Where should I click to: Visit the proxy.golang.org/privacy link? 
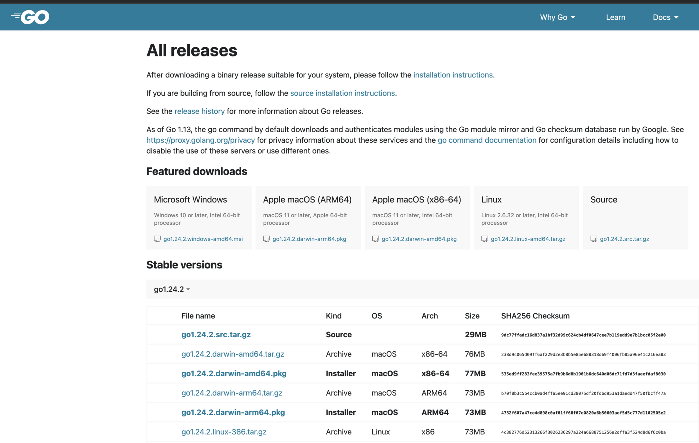click(200, 140)
